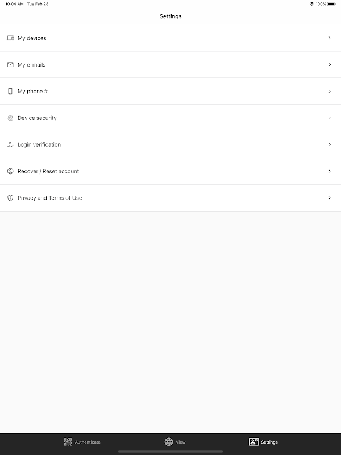
Task: Click the shield icon for Privacy and Terms
Action: pyautogui.click(x=10, y=198)
